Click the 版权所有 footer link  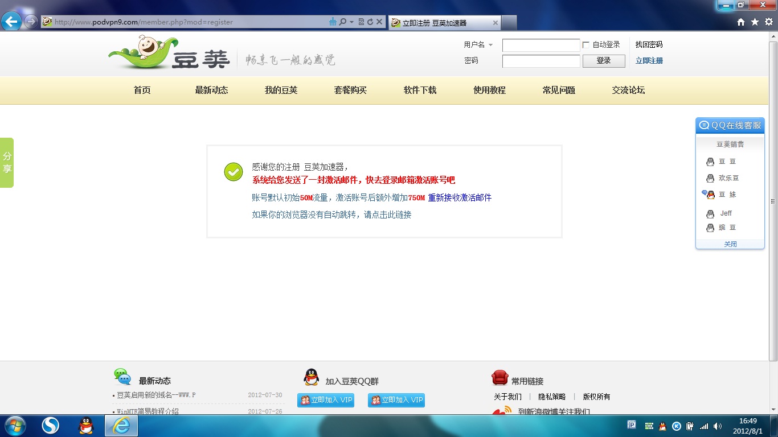pos(596,397)
